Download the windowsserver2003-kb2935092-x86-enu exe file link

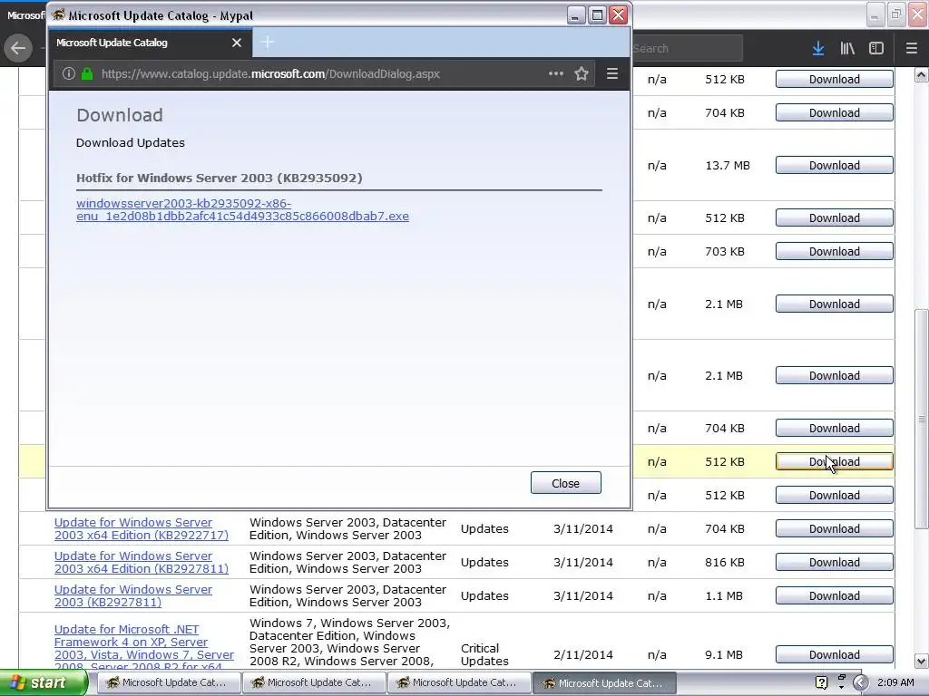tap(242, 209)
